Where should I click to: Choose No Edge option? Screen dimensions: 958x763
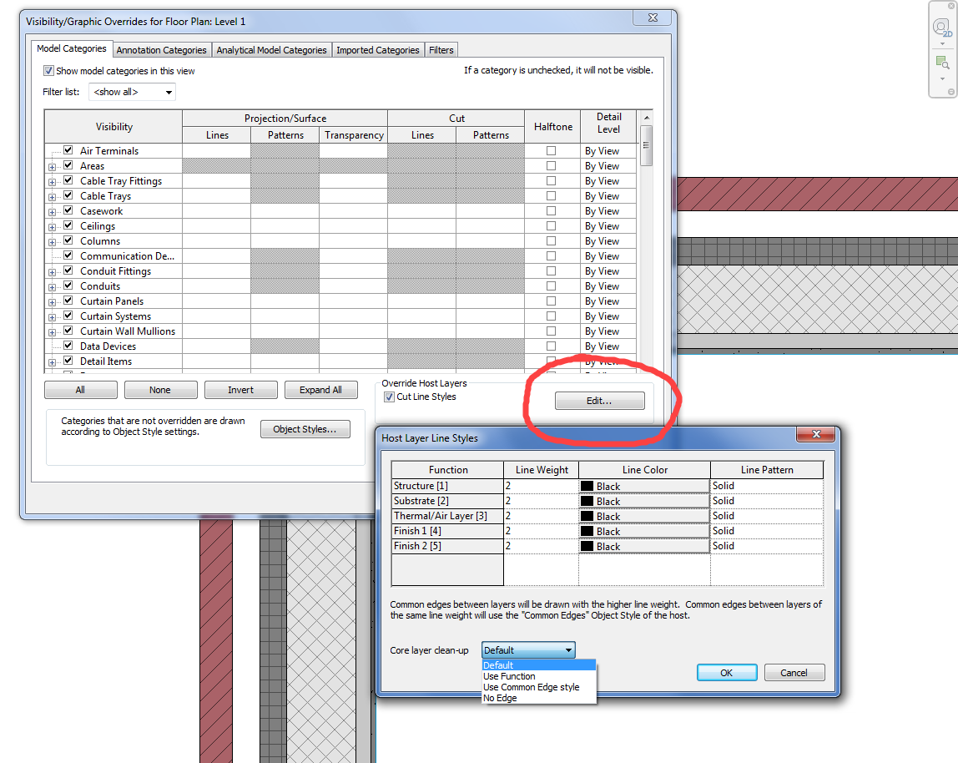(x=538, y=698)
